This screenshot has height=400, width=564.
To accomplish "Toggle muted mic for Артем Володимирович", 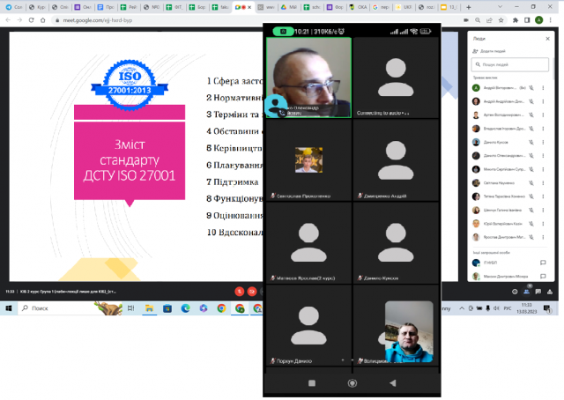I will [531, 115].
